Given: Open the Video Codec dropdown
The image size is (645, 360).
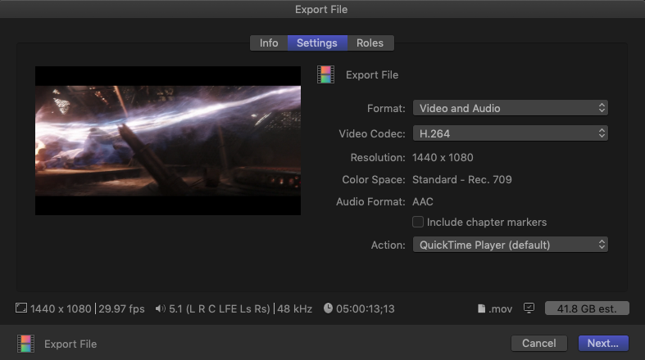Looking at the screenshot, I should pyautogui.click(x=510, y=133).
